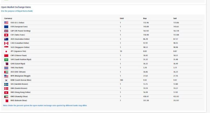Click the Kuwaity Dinar flag icon

pos(6,96)
